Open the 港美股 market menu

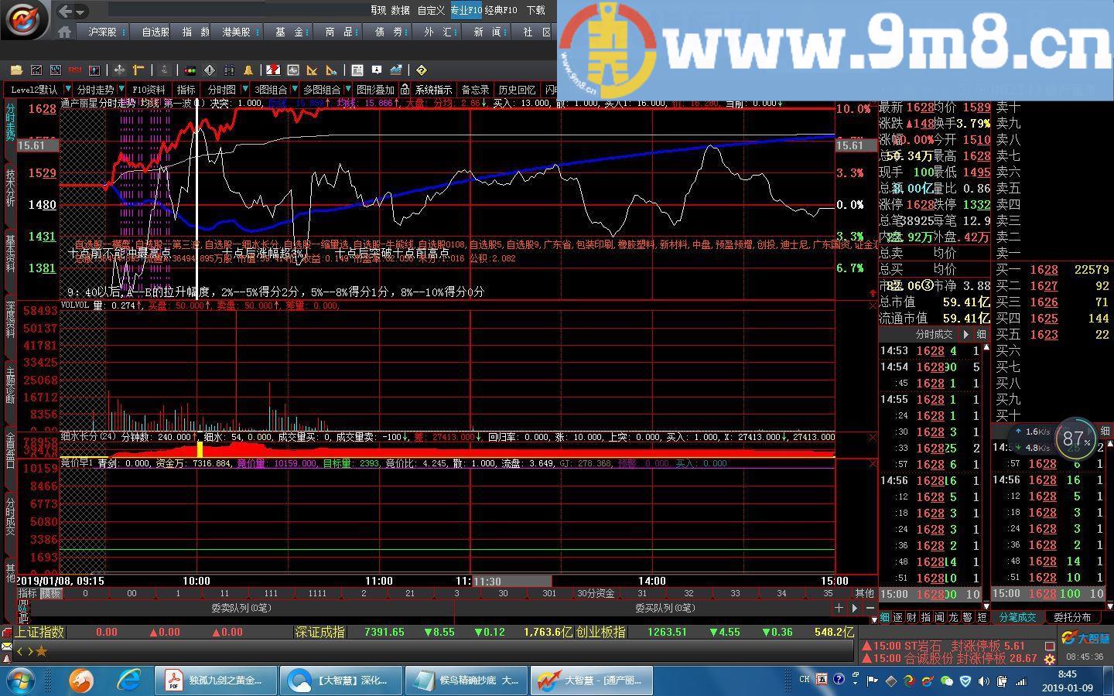pos(236,32)
